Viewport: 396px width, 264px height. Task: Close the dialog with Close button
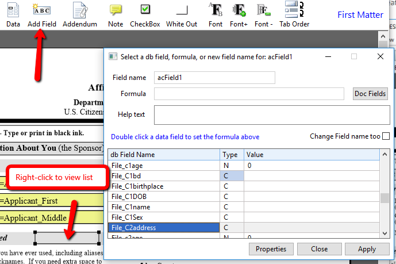pyautogui.click(x=319, y=249)
